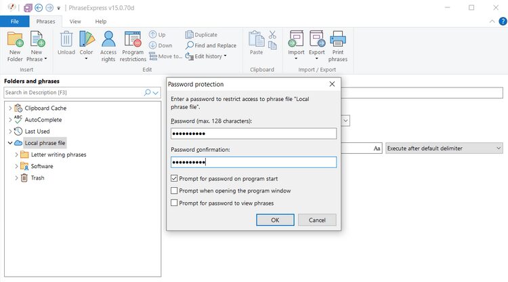508x282 pixels.
Task: Click the Duplicate command
Action: 201,35
